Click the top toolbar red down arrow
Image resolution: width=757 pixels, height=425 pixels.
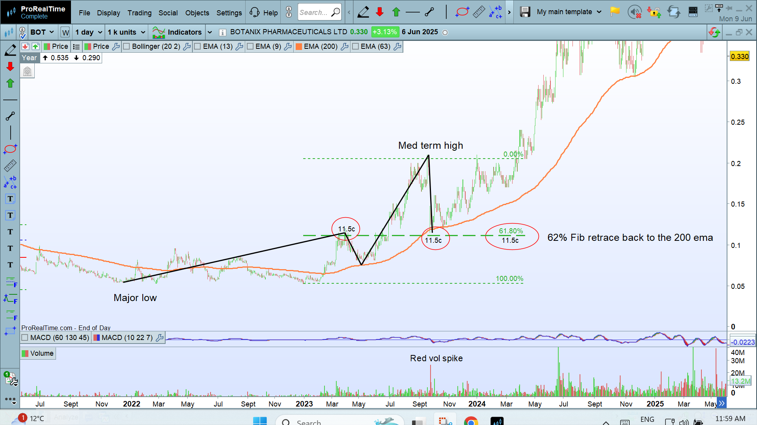(x=380, y=12)
